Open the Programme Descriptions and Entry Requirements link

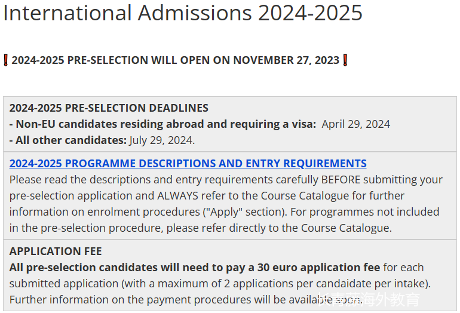tap(188, 164)
